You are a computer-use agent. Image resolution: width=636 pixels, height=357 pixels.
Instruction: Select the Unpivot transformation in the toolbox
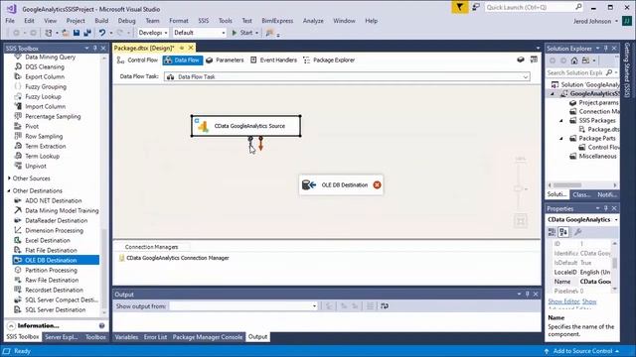36,166
